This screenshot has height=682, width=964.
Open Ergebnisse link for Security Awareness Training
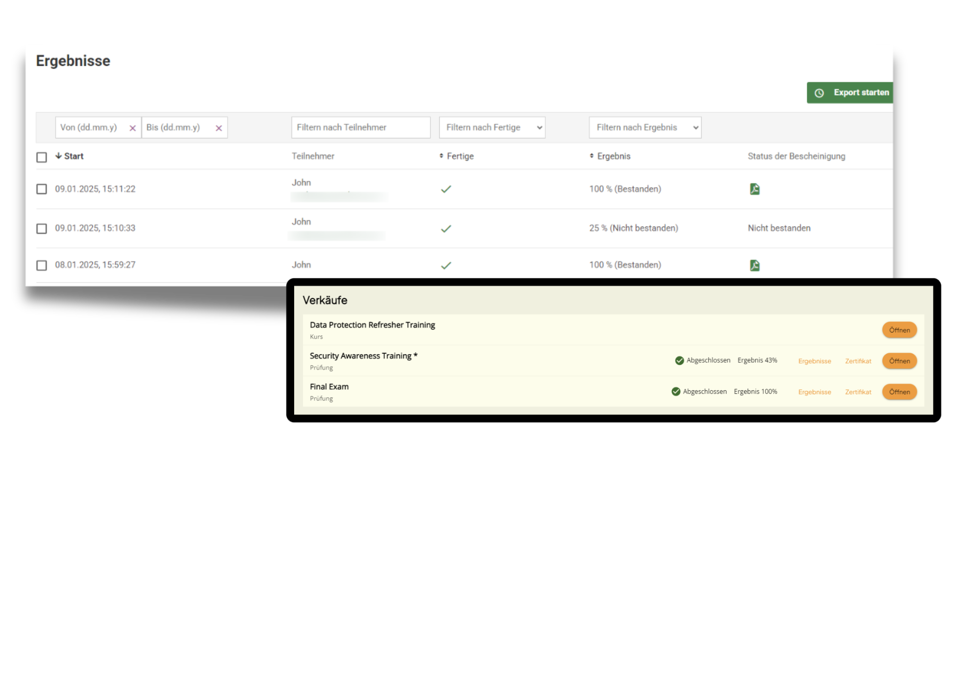[x=815, y=361]
